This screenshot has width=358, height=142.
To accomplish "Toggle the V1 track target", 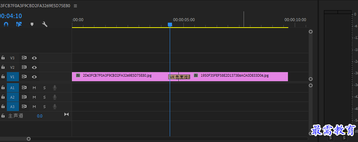I will click(13, 77).
